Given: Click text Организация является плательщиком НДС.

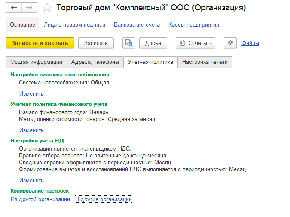Looking at the screenshot, I should pos(75,148).
